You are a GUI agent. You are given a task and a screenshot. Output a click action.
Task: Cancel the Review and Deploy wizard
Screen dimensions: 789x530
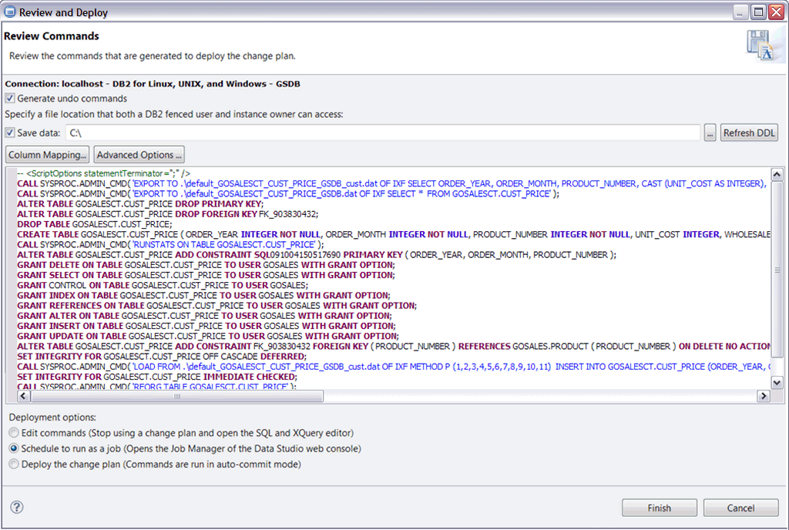coord(740,507)
